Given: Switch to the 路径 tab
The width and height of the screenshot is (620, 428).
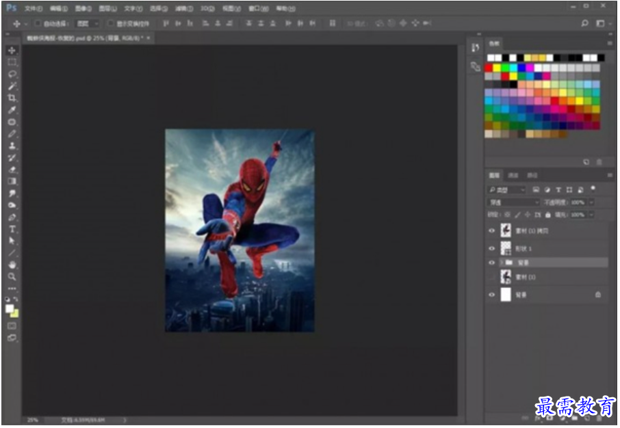Looking at the screenshot, I should [x=532, y=176].
